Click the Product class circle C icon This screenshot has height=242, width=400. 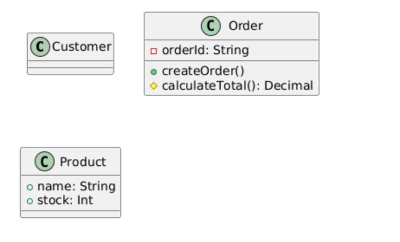(x=45, y=161)
